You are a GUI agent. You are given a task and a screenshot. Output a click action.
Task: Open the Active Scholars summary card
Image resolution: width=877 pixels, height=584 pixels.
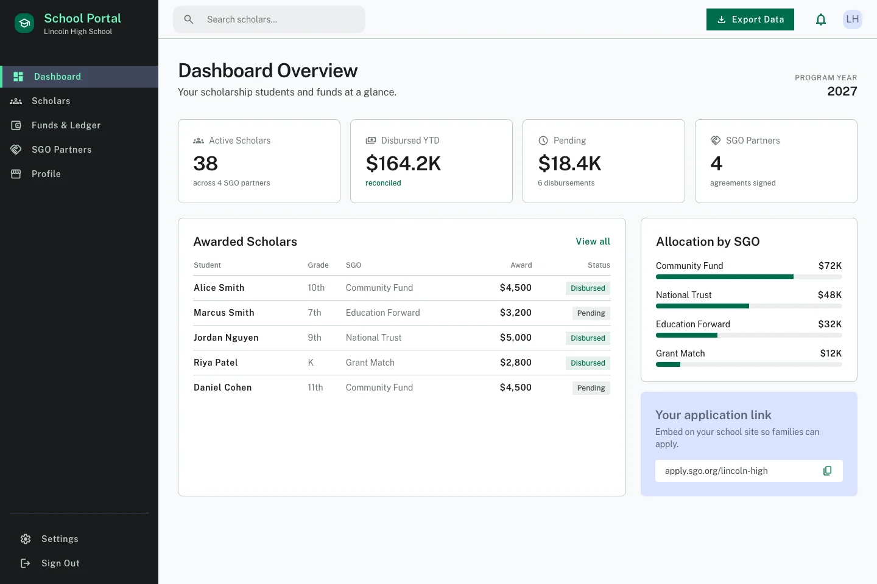point(259,161)
